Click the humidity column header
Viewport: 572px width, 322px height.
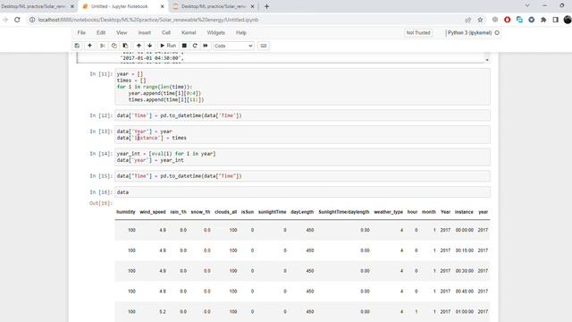(x=126, y=212)
